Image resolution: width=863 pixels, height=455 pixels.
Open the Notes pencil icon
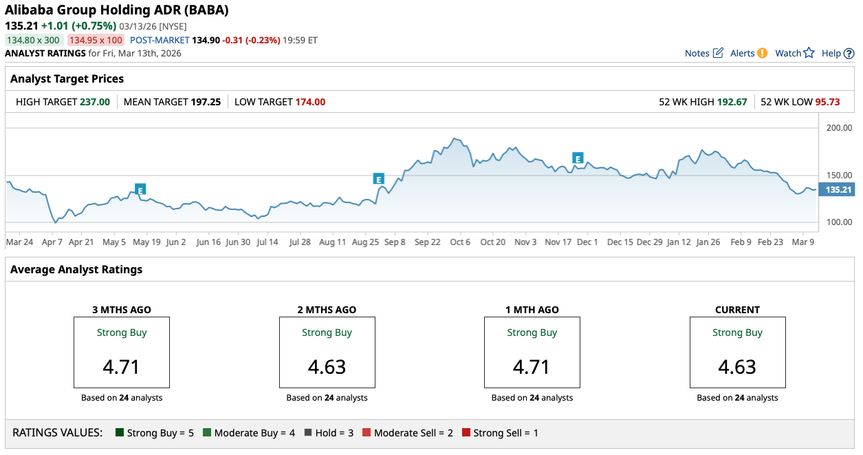click(718, 53)
